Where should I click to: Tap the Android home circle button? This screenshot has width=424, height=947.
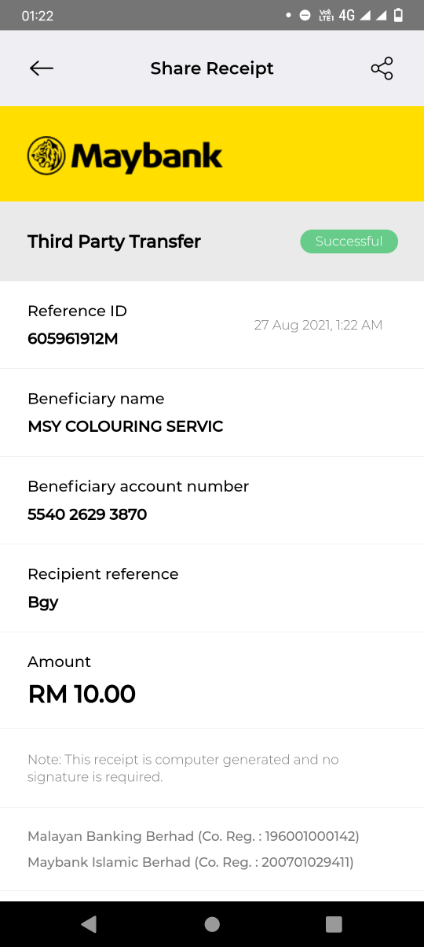coord(212,924)
